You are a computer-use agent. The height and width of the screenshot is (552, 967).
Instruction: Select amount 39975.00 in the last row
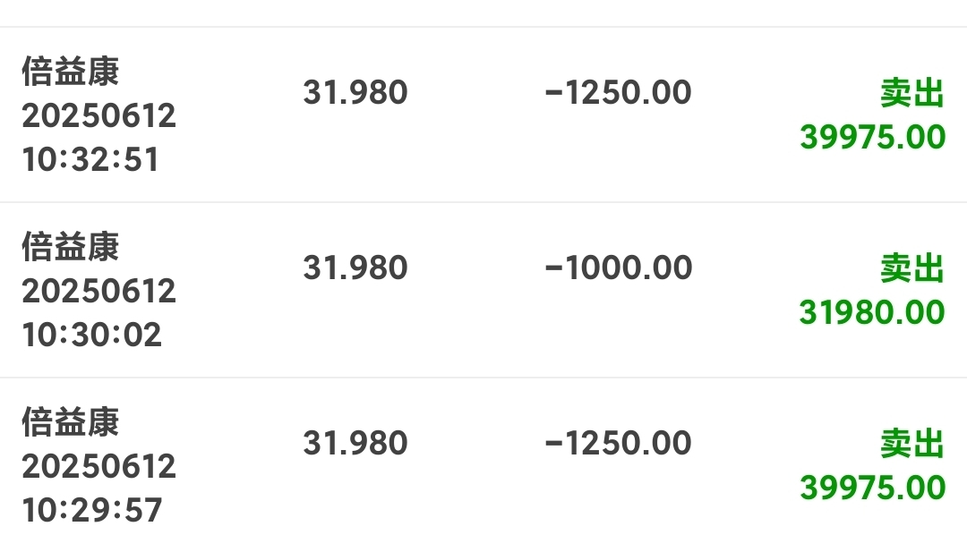873,488
